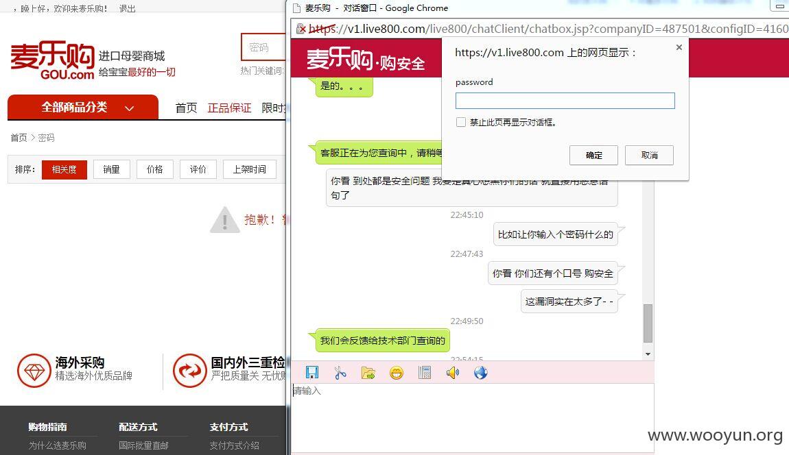Click the 比如让你输入个密码什么的 chat bubble
Image resolution: width=789 pixels, height=455 pixels.
pyautogui.click(x=556, y=234)
